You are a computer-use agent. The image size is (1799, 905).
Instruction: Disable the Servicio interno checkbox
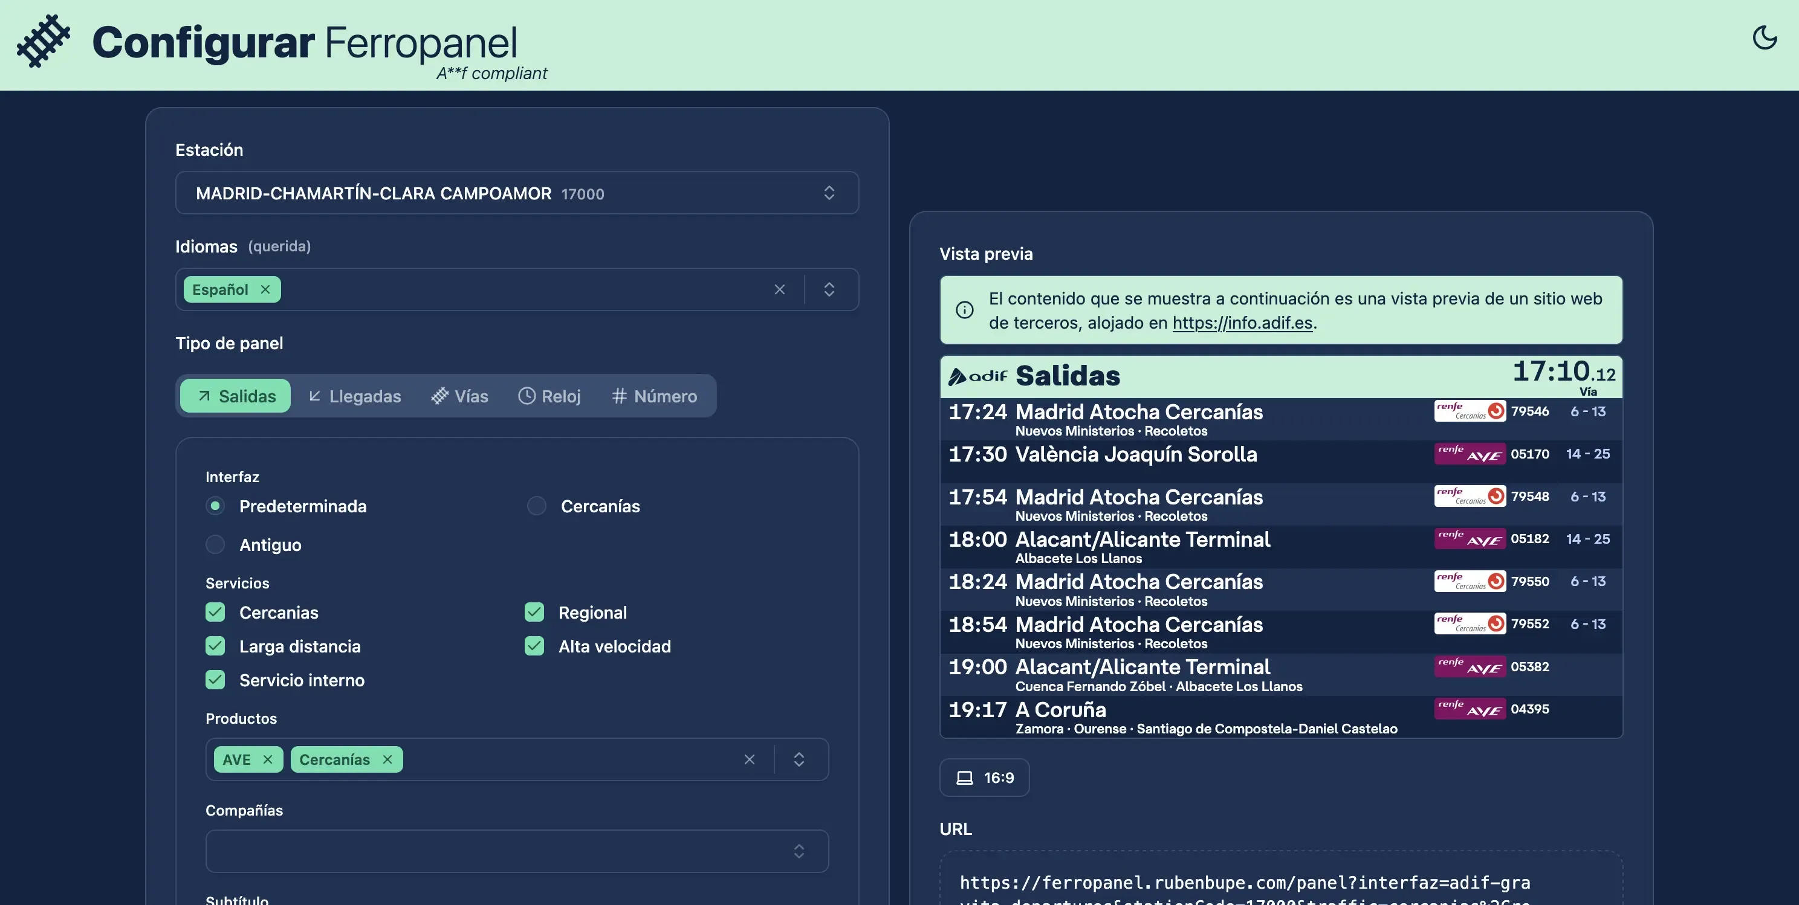point(215,680)
